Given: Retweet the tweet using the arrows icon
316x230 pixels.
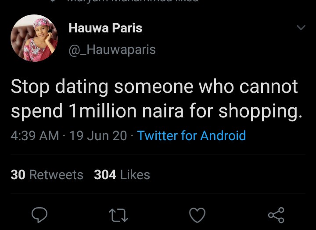Looking at the screenshot, I should tap(119, 215).
